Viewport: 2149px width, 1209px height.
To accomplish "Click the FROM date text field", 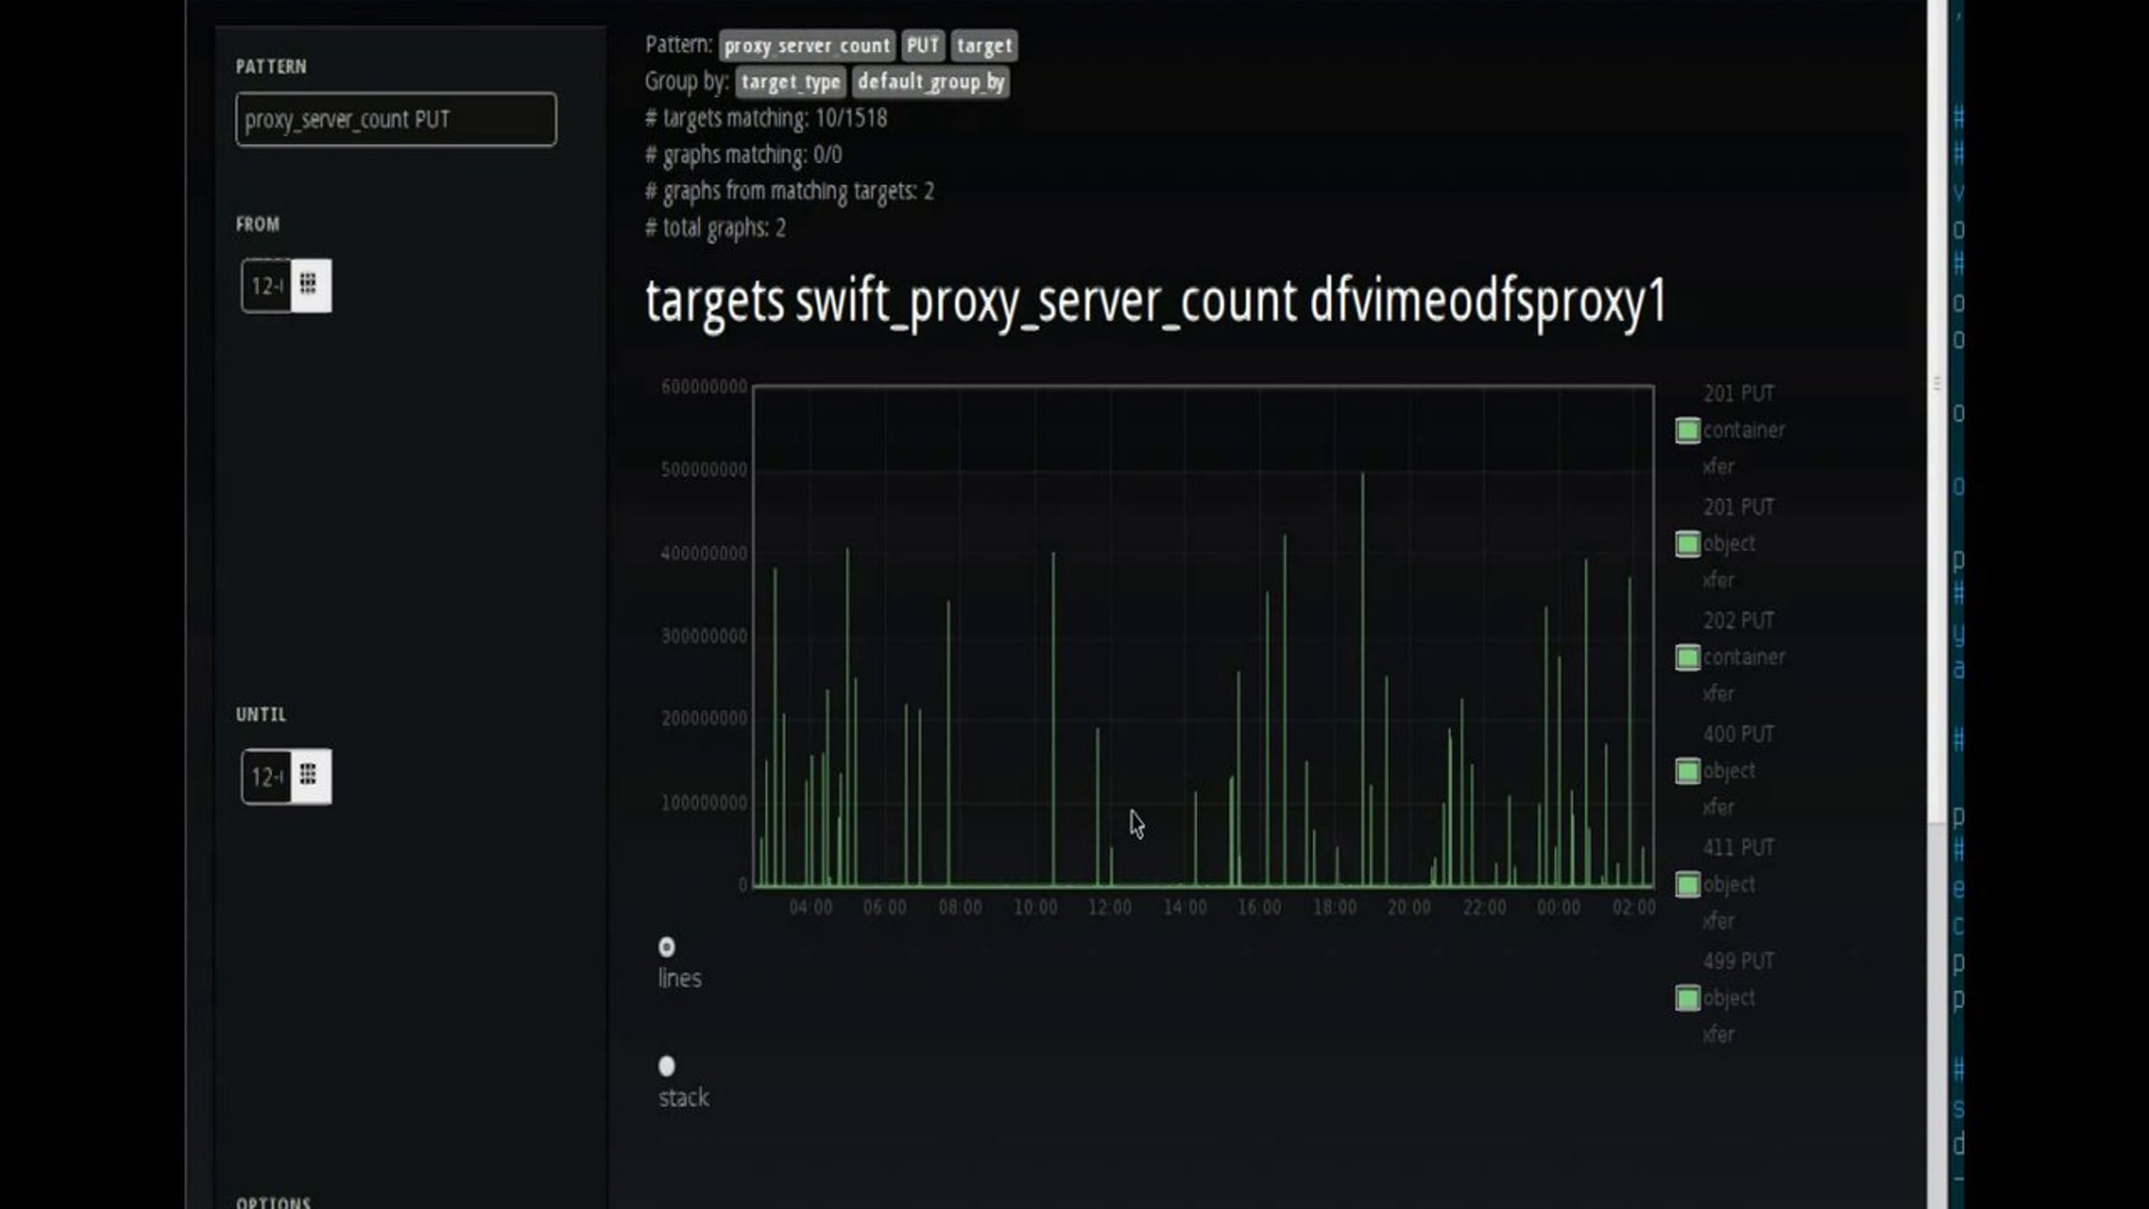I will tap(266, 286).
